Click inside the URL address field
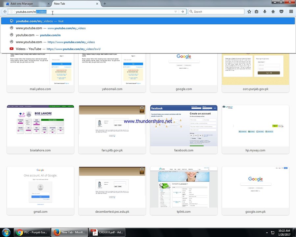296x237 pixels. pos(94,12)
